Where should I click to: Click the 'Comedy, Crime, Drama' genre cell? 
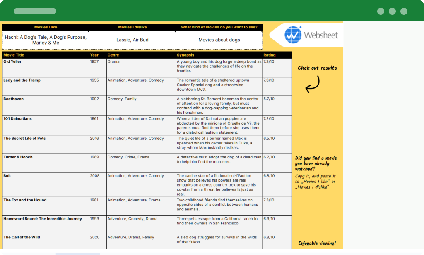(141, 163)
